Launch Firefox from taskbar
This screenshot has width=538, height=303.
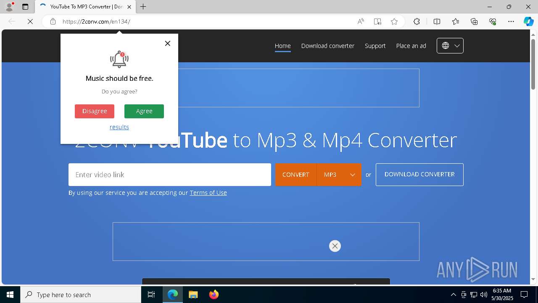tap(214, 295)
